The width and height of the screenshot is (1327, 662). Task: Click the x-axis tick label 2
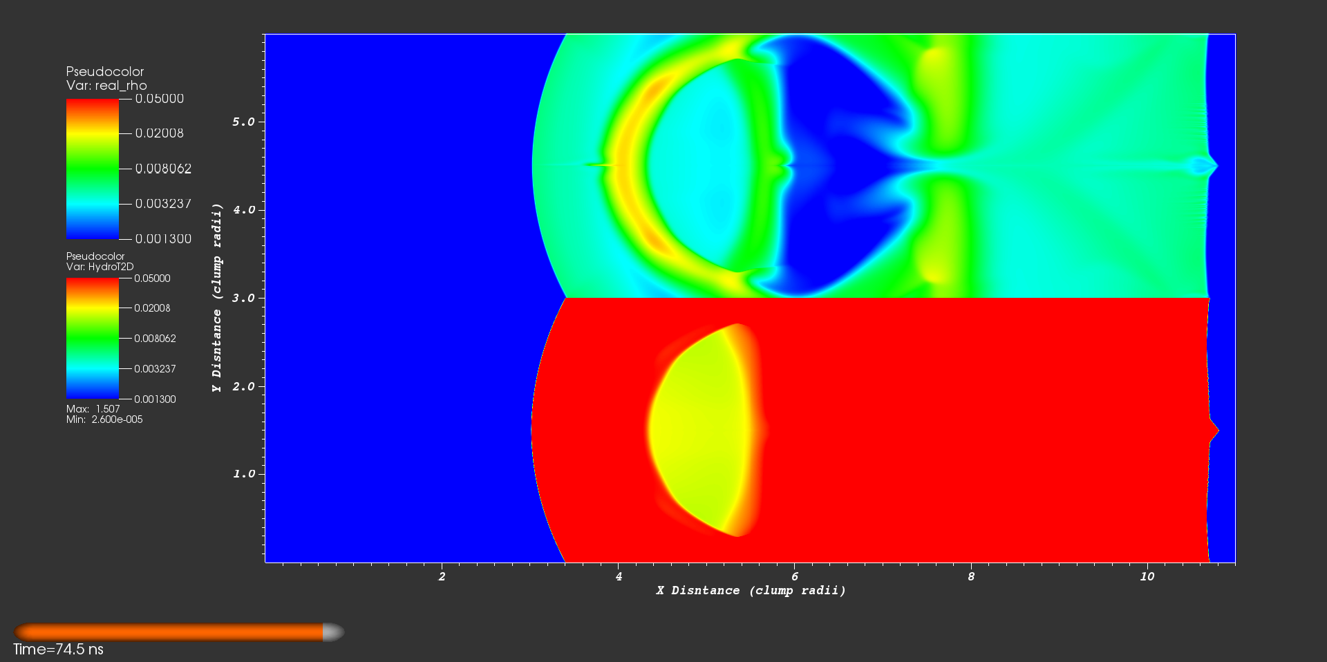tap(442, 576)
